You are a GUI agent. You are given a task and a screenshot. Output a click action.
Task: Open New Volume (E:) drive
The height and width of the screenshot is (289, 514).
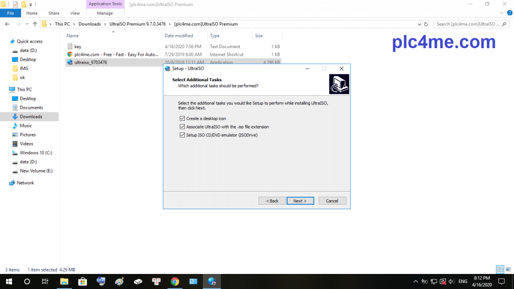tap(36, 171)
